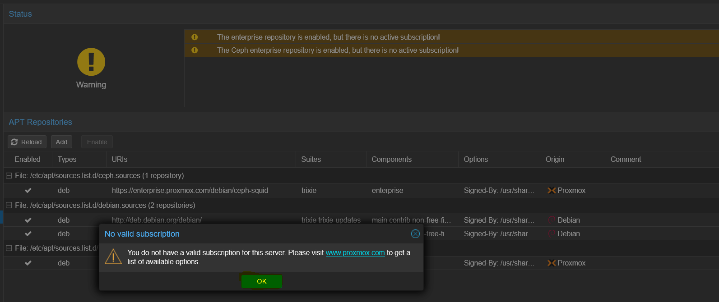Collapse the ceph.sources file group
Viewport: 719px width, 302px height.
(9, 176)
